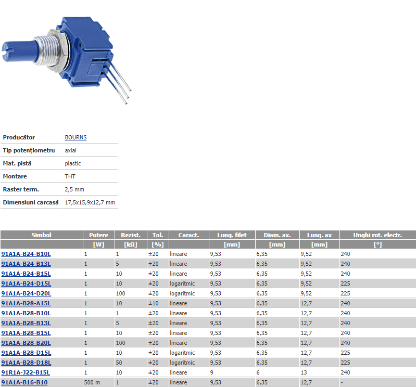Click the Putere column header
This screenshot has height=387, width=416.
(x=99, y=235)
